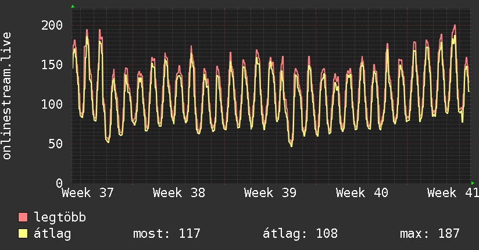The image size is (479, 250).
Task: Click the onlinestream.live vertical axis title
Action: 7,96
